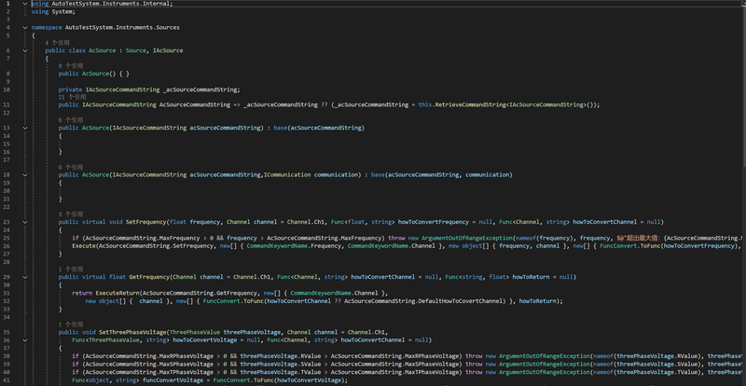746x386 pixels.
Task: Click line number 10 in the gutter
Action: (x=7, y=90)
